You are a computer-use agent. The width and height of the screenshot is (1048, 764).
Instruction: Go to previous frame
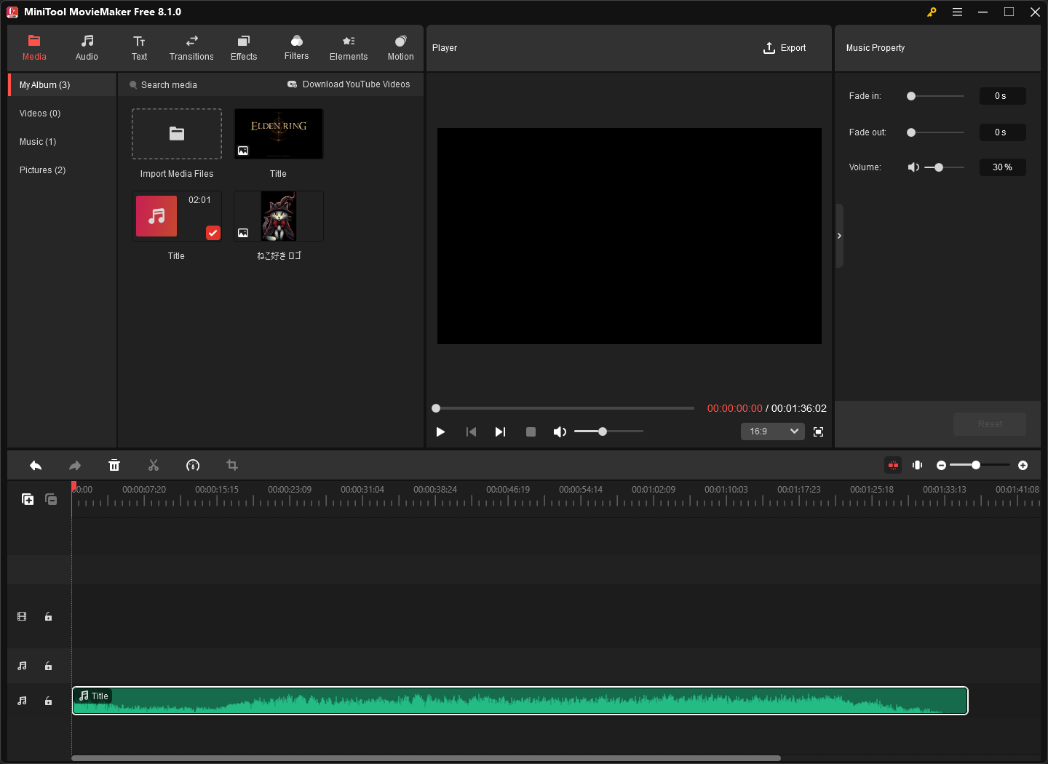pos(471,432)
